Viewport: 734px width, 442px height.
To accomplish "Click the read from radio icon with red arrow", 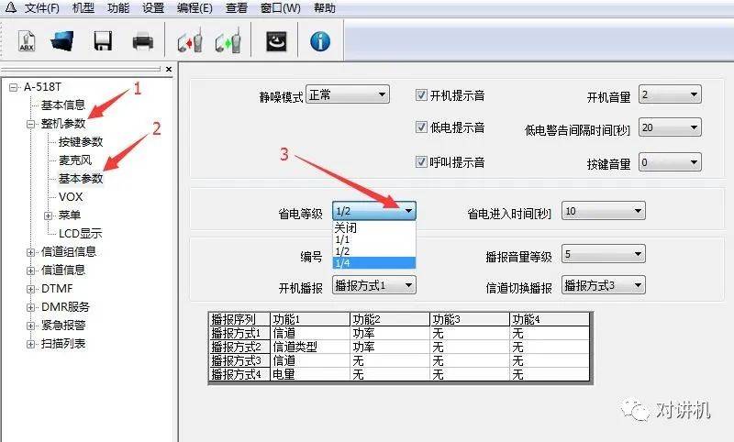I will pyautogui.click(x=190, y=41).
